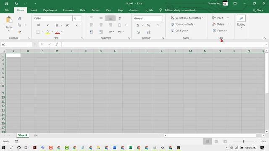Click the formula bar input

click(x=164, y=44)
